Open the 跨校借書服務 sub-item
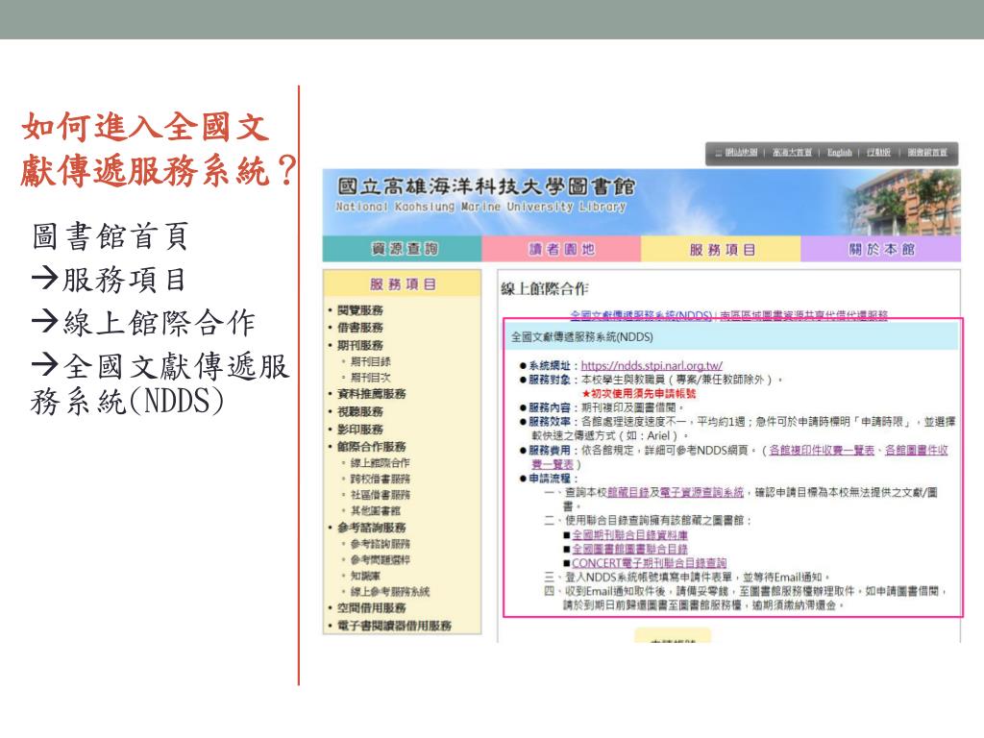The width and height of the screenshot is (984, 738). point(380,479)
